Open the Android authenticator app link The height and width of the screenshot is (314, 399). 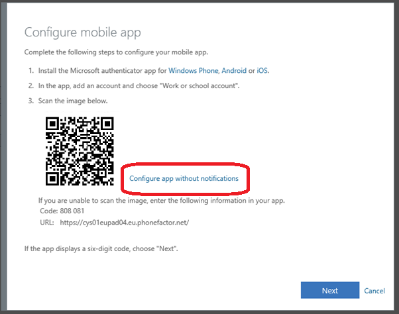[234, 70]
